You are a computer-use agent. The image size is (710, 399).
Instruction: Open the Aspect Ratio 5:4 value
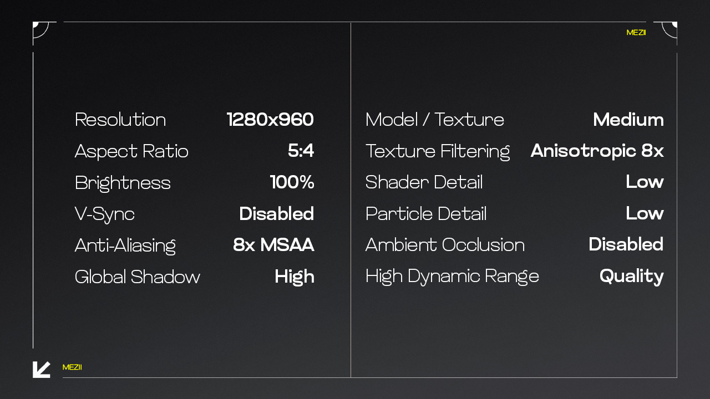pyautogui.click(x=301, y=151)
